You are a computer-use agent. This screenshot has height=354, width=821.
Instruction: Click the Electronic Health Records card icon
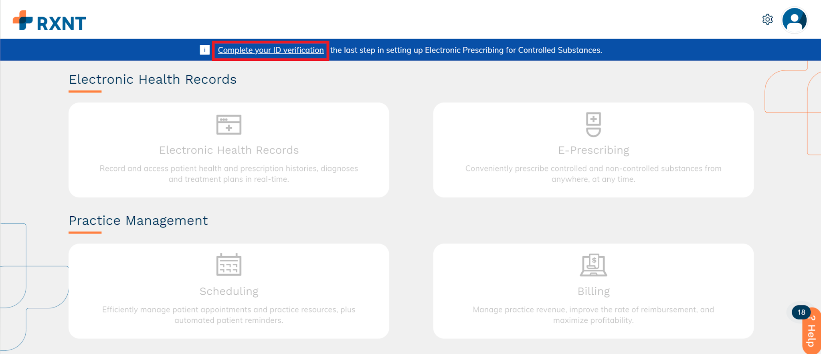229,125
